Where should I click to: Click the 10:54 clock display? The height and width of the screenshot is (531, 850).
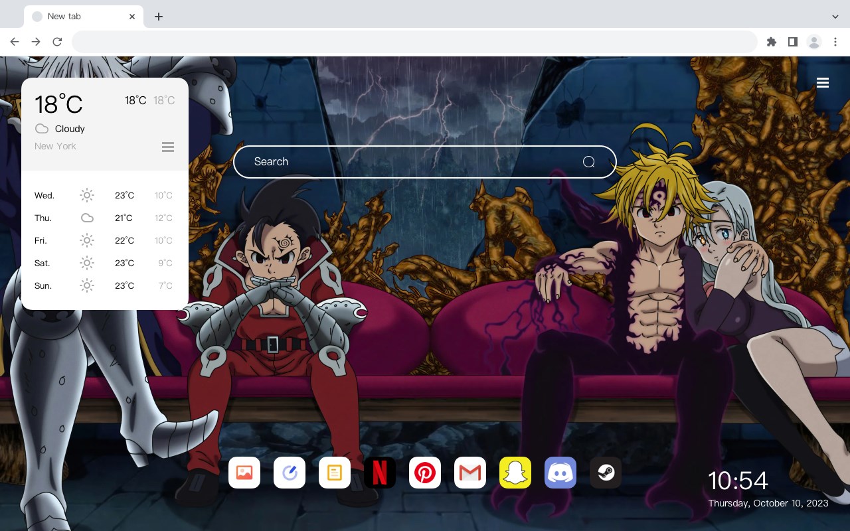[x=738, y=481]
